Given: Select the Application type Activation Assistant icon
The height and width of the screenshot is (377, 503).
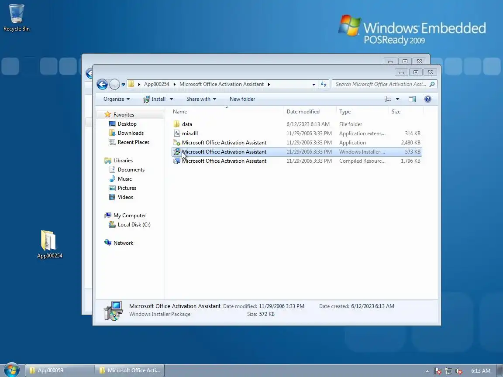Looking at the screenshot, I should click(177, 143).
